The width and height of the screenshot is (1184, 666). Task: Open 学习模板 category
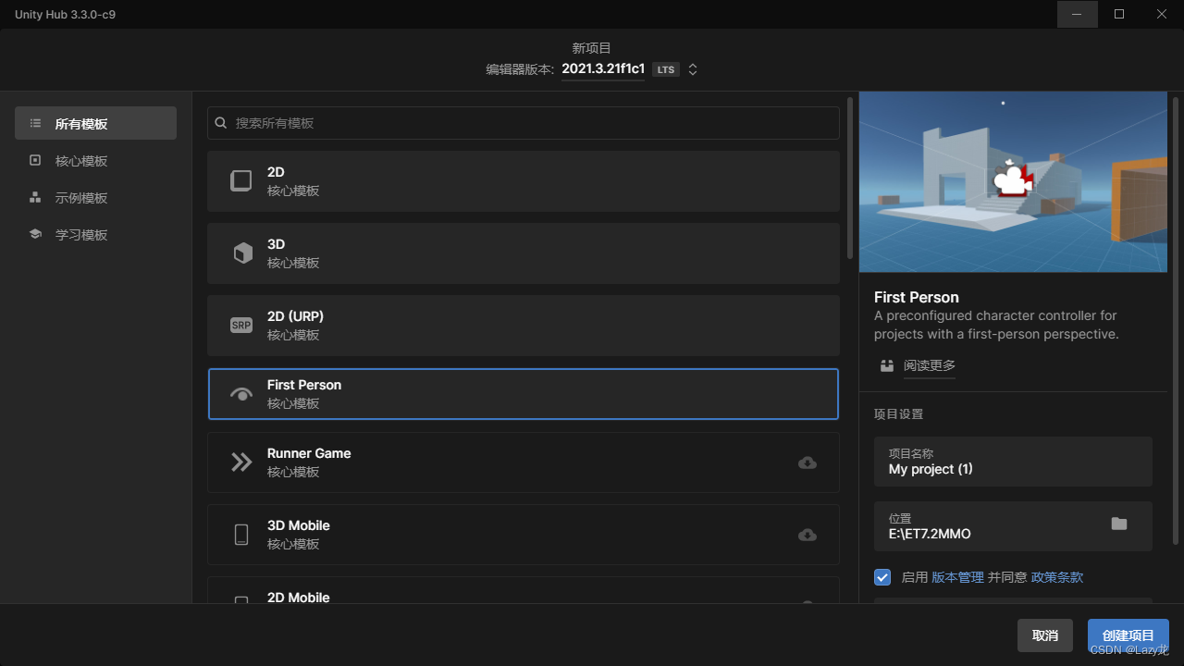tap(95, 234)
